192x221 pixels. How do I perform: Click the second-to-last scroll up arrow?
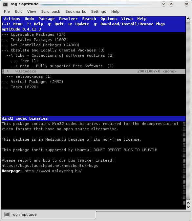188,203
